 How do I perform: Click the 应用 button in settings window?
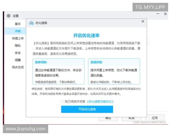[x=154, y=118]
